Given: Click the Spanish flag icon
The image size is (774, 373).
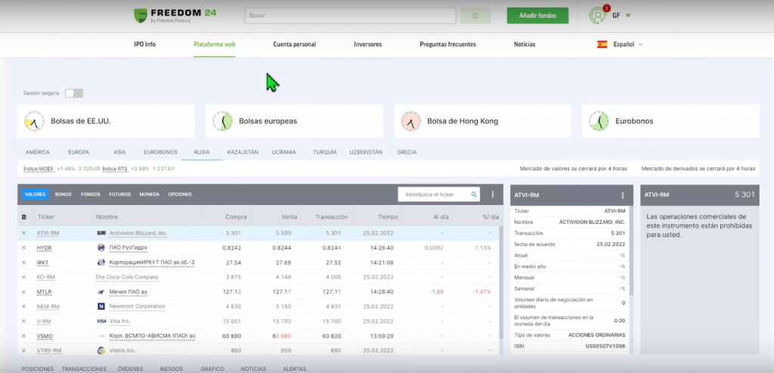Looking at the screenshot, I should (x=602, y=44).
